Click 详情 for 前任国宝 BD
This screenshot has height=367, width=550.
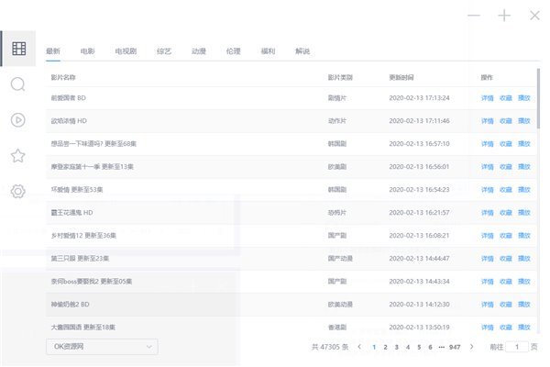click(487, 97)
